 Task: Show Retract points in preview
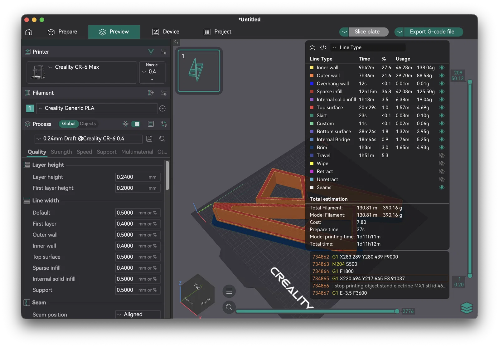(x=442, y=171)
